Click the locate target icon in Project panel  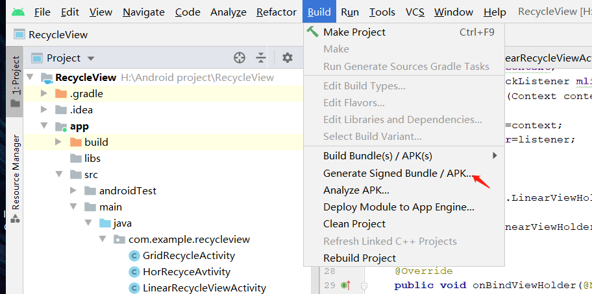(x=240, y=58)
